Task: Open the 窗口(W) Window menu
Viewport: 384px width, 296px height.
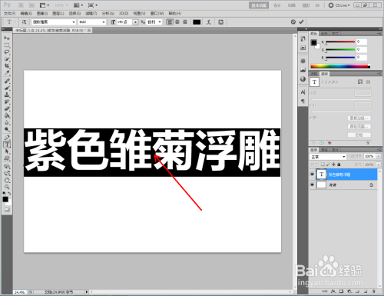Action: click(157, 13)
